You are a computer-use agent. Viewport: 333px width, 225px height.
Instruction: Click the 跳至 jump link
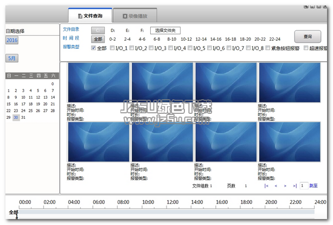pos(313,186)
